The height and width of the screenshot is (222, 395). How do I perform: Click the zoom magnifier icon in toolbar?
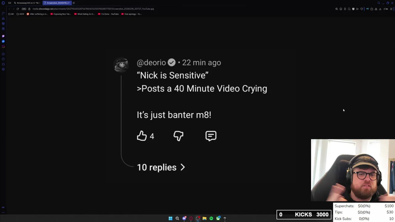coord(336,9)
